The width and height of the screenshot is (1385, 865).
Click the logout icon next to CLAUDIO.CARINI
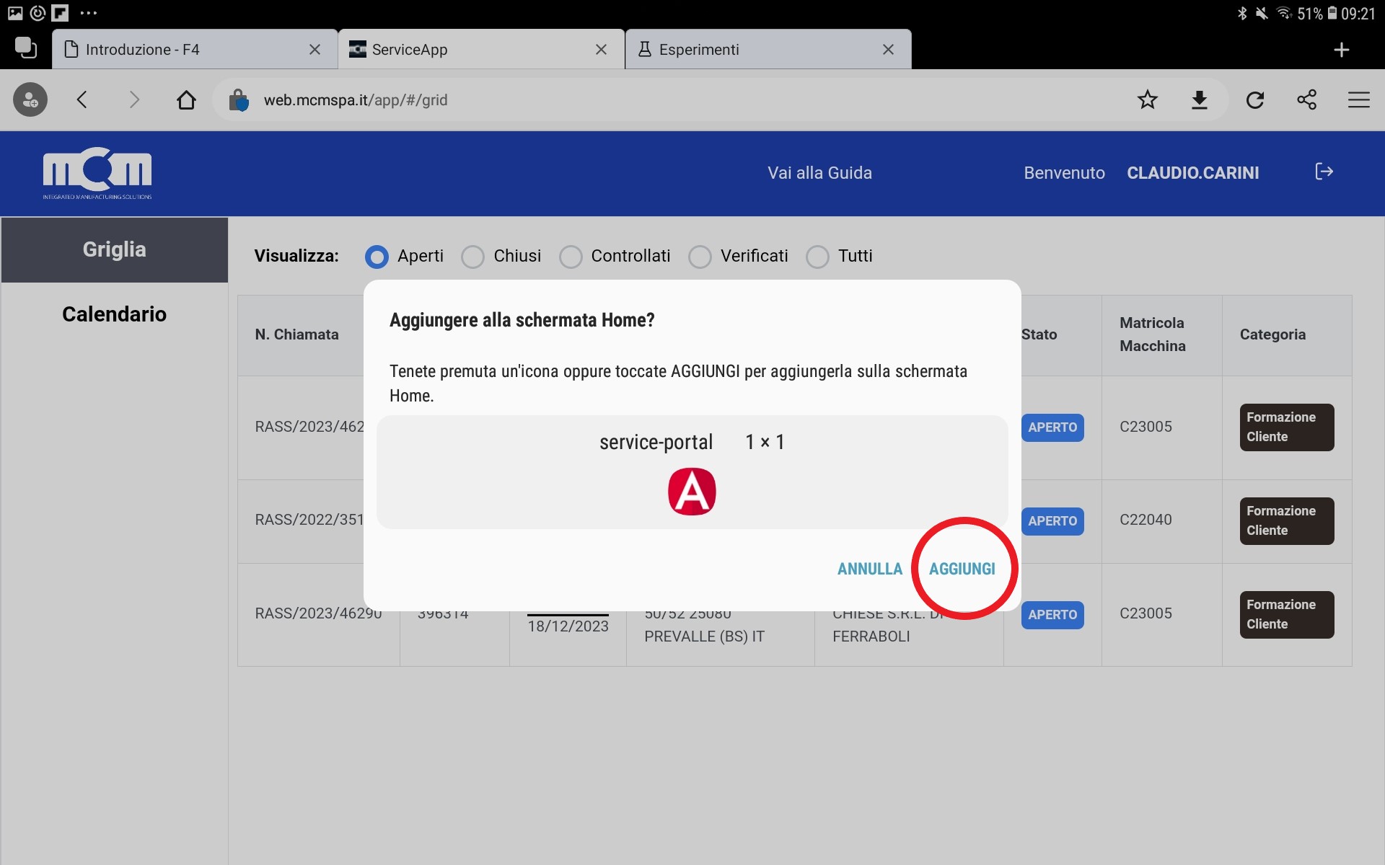[1324, 172]
